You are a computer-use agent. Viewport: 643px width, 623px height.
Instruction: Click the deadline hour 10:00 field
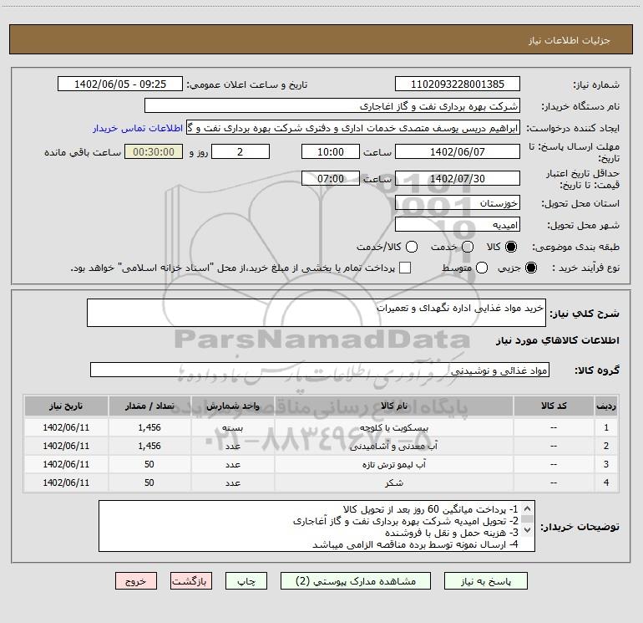tap(331, 151)
